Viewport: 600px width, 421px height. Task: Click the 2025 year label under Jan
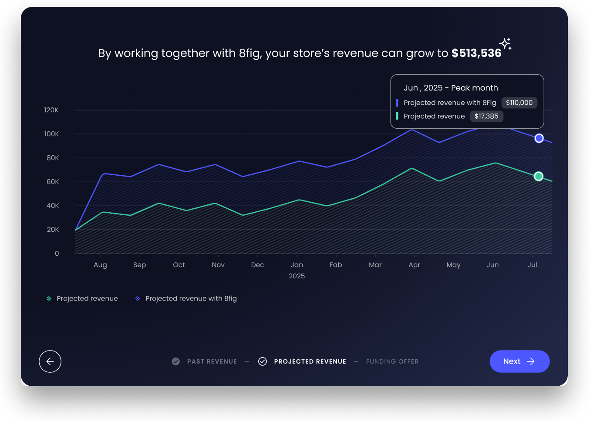click(x=297, y=276)
